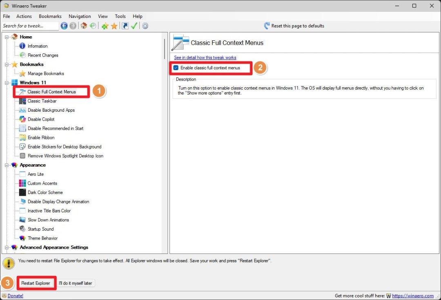Go back with the blue arrow button
Viewport: 441px width, 300px height.
click(64, 26)
